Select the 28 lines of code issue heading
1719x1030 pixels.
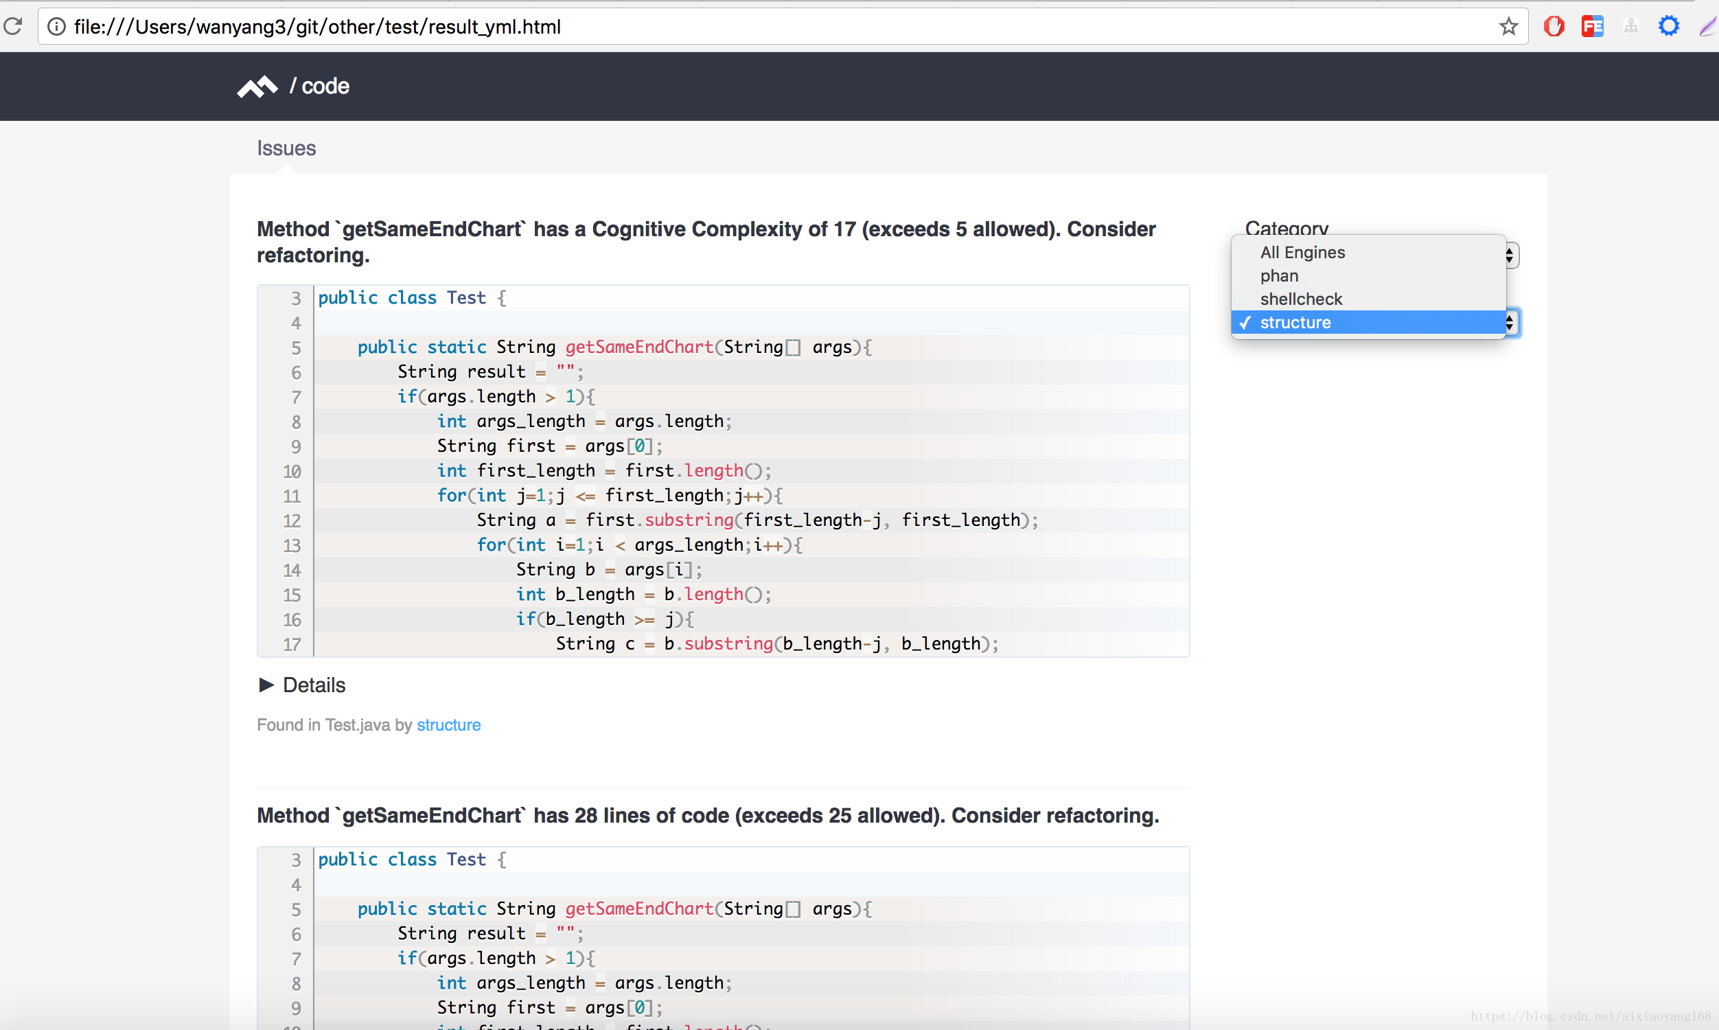(708, 816)
